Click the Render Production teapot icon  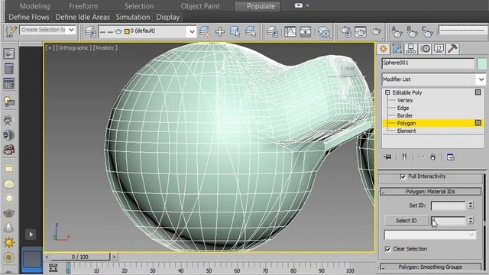376,31
